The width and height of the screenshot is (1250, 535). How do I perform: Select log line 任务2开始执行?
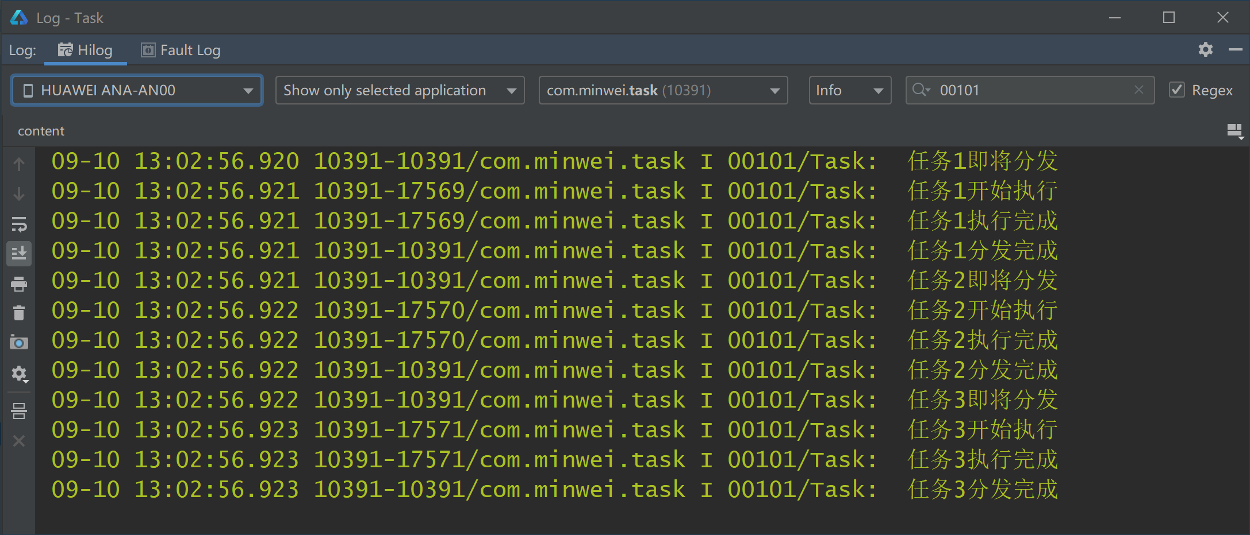coord(554,311)
